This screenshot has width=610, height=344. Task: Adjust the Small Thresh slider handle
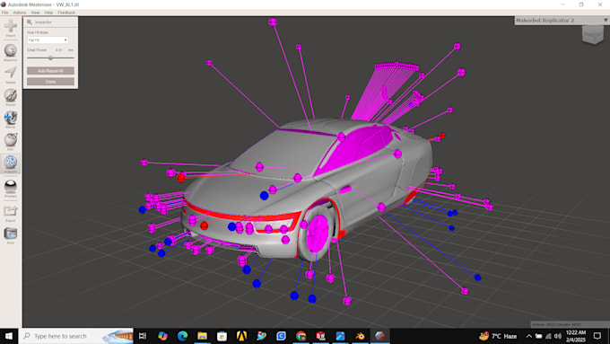click(x=50, y=57)
